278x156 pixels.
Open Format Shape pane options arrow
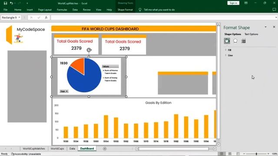(x=265, y=27)
